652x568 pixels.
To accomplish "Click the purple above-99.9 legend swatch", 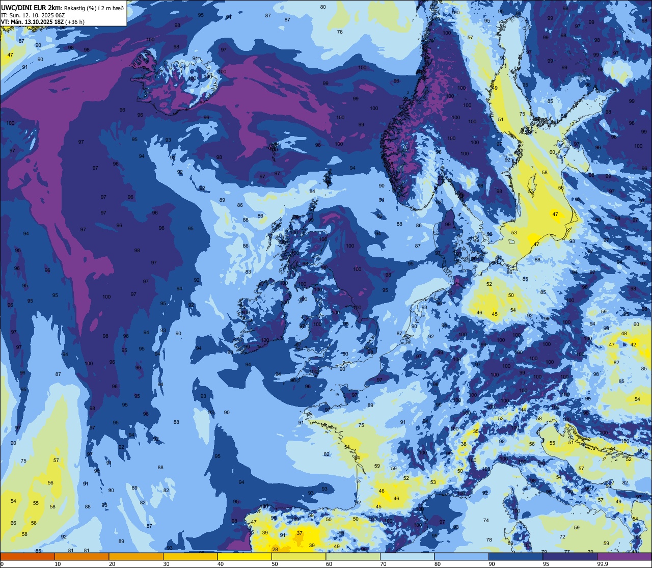I will point(624,557).
